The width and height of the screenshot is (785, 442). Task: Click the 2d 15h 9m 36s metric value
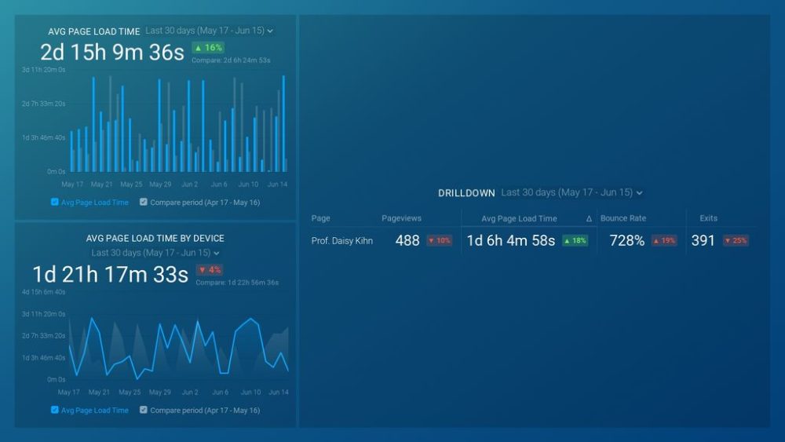click(x=112, y=53)
